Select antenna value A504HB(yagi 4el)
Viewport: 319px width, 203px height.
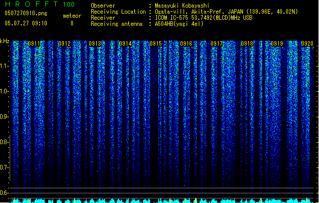179,24
